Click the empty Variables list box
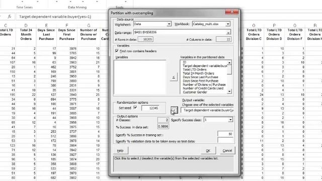322x181 pixels. pos(140,77)
